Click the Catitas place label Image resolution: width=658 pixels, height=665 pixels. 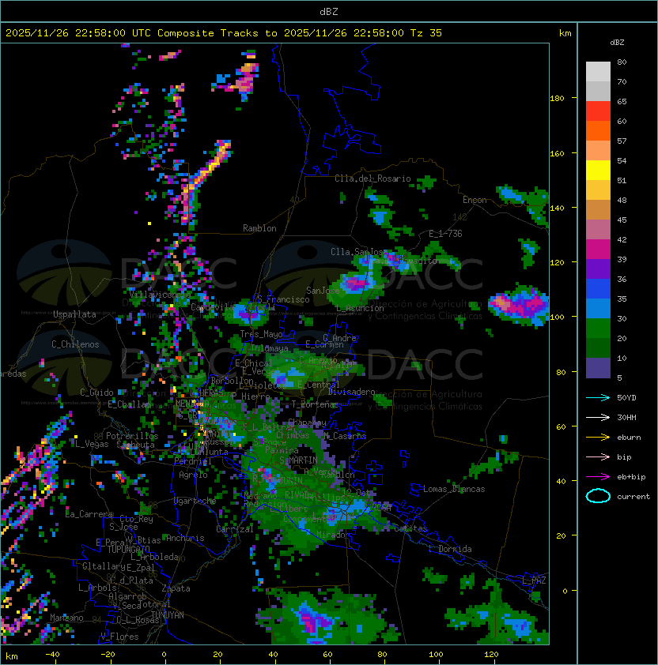(410, 528)
